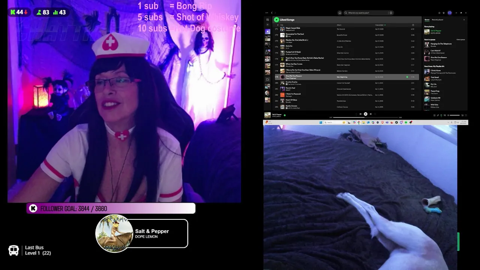Open the Spotify profile avatar menu
480x270 pixels.
pyautogui.click(x=450, y=13)
